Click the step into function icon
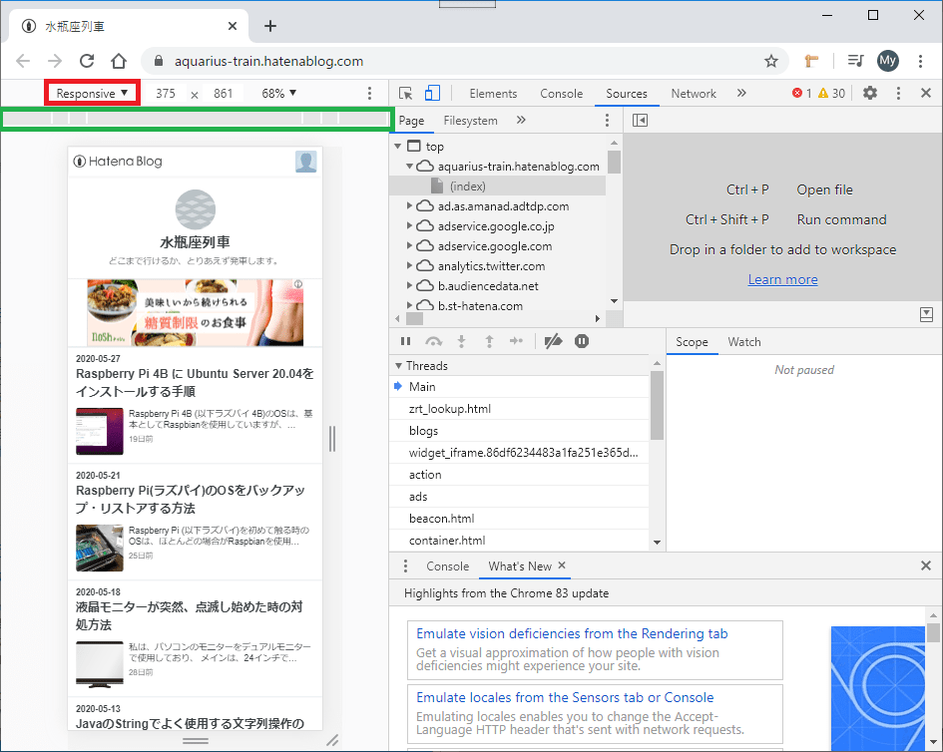 [x=461, y=341]
